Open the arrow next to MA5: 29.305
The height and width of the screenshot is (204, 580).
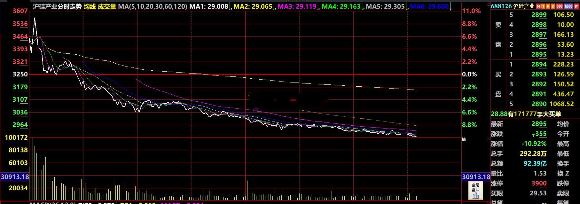pyautogui.click(x=406, y=7)
